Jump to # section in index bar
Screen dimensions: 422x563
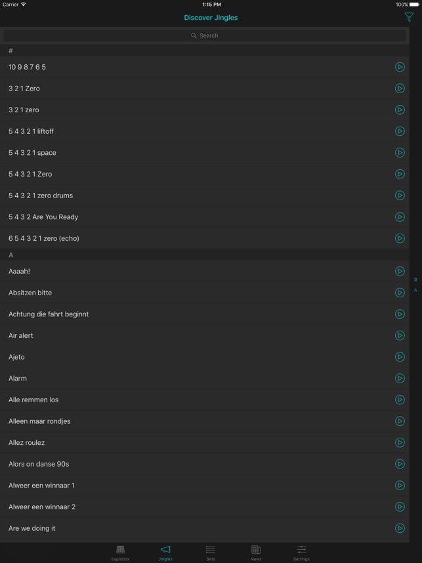pyautogui.click(x=415, y=280)
